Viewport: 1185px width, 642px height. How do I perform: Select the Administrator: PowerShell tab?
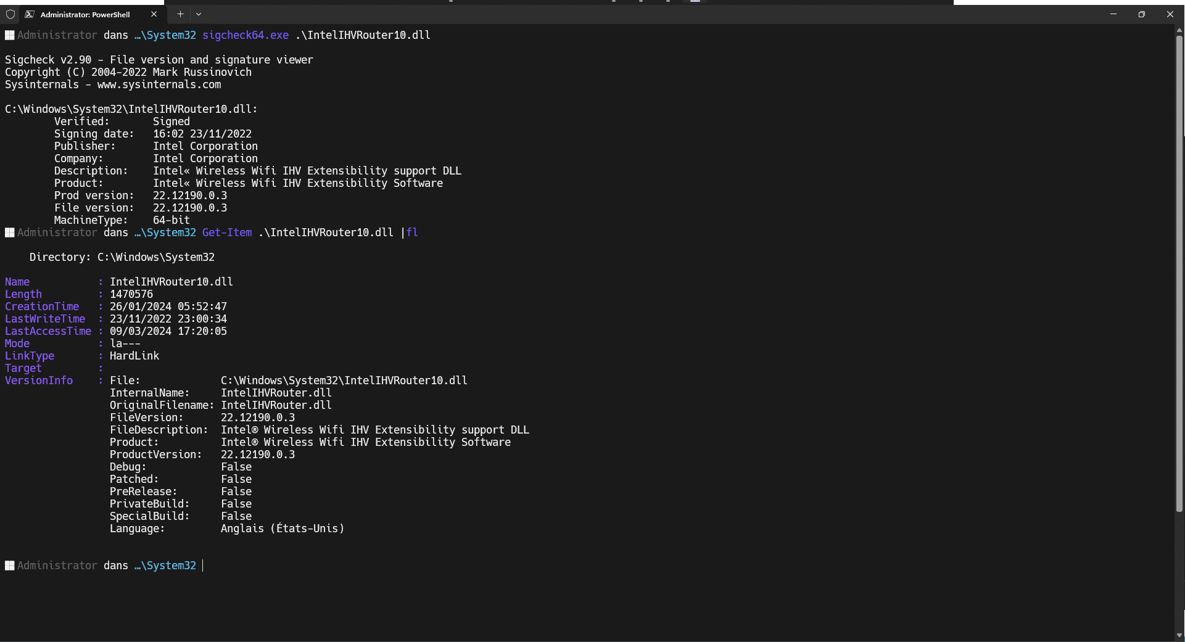coord(91,14)
